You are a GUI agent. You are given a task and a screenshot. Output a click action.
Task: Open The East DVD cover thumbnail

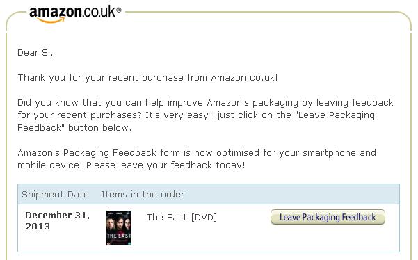pos(118,228)
